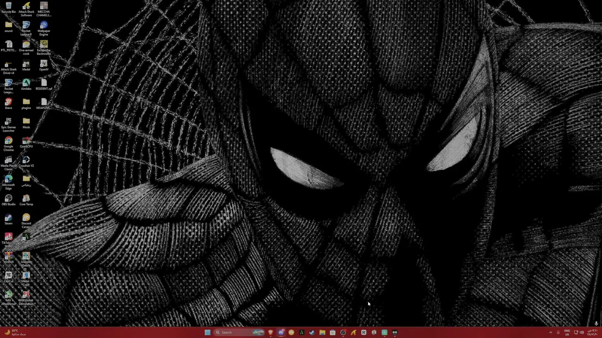
Task: Click the microphone icon in system tray
Action: (x=558, y=332)
